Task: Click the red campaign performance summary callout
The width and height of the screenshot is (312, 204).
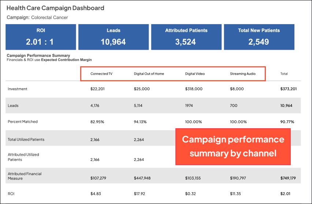Action: (233, 146)
